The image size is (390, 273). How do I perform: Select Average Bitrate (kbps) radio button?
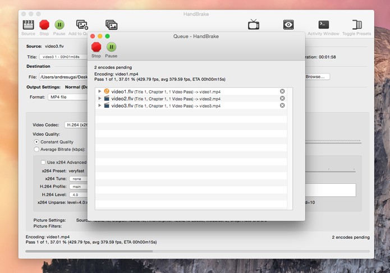point(36,149)
